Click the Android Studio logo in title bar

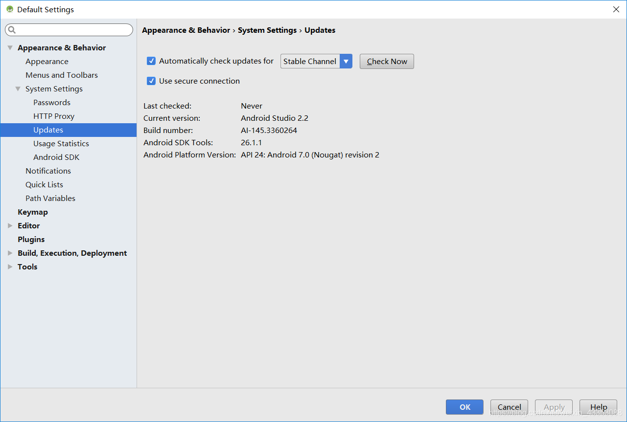pyautogui.click(x=10, y=9)
